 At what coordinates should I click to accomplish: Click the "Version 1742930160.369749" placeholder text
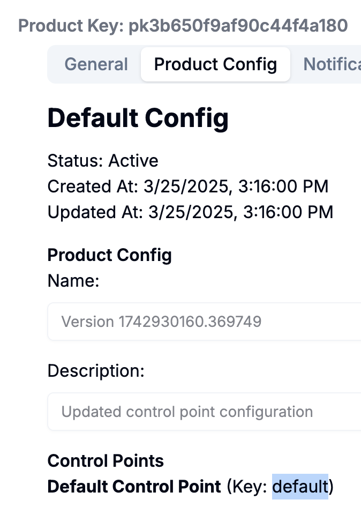point(161,322)
